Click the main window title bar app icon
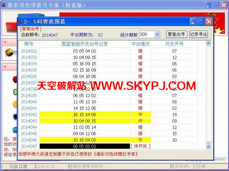This screenshot has height=171, width=229. pyautogui.click(x=4, y=5)
